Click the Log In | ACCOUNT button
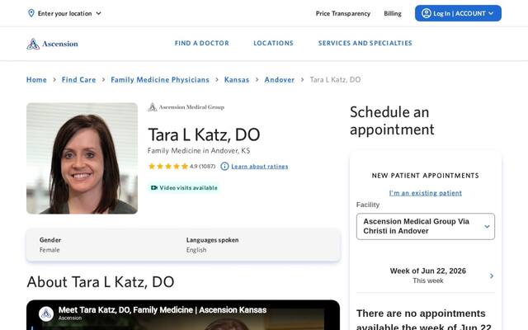Image resolution: width=528 pixels, height=330 pixels. point(458,13)
